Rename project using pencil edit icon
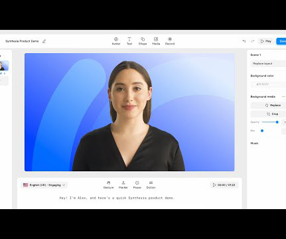Screen dimensions: 286x239 click(44, 41)
